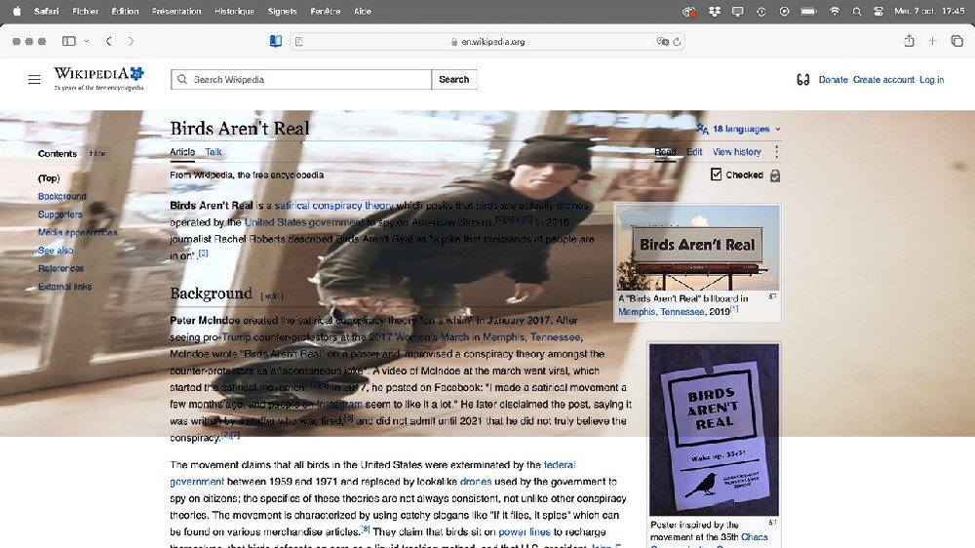Click the translate icon in address bar

(x=662, y=42)
